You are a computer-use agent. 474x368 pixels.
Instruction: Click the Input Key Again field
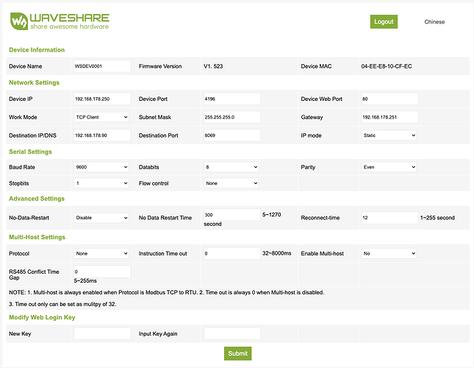coord(232,333)
